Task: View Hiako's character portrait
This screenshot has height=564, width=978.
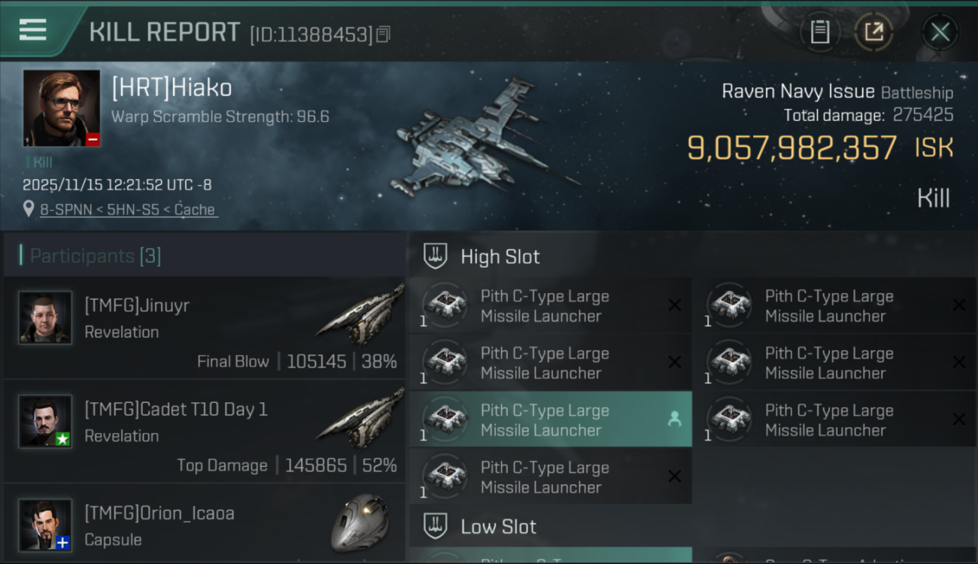Action: (62, 108)
